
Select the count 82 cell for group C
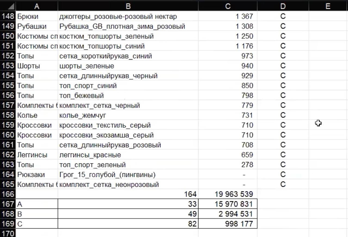coord(128,224)
